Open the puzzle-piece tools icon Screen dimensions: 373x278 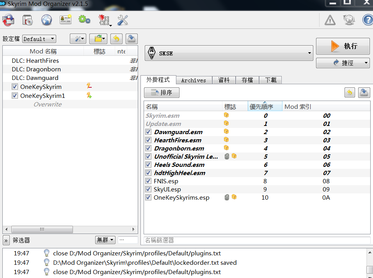(104, 20)
